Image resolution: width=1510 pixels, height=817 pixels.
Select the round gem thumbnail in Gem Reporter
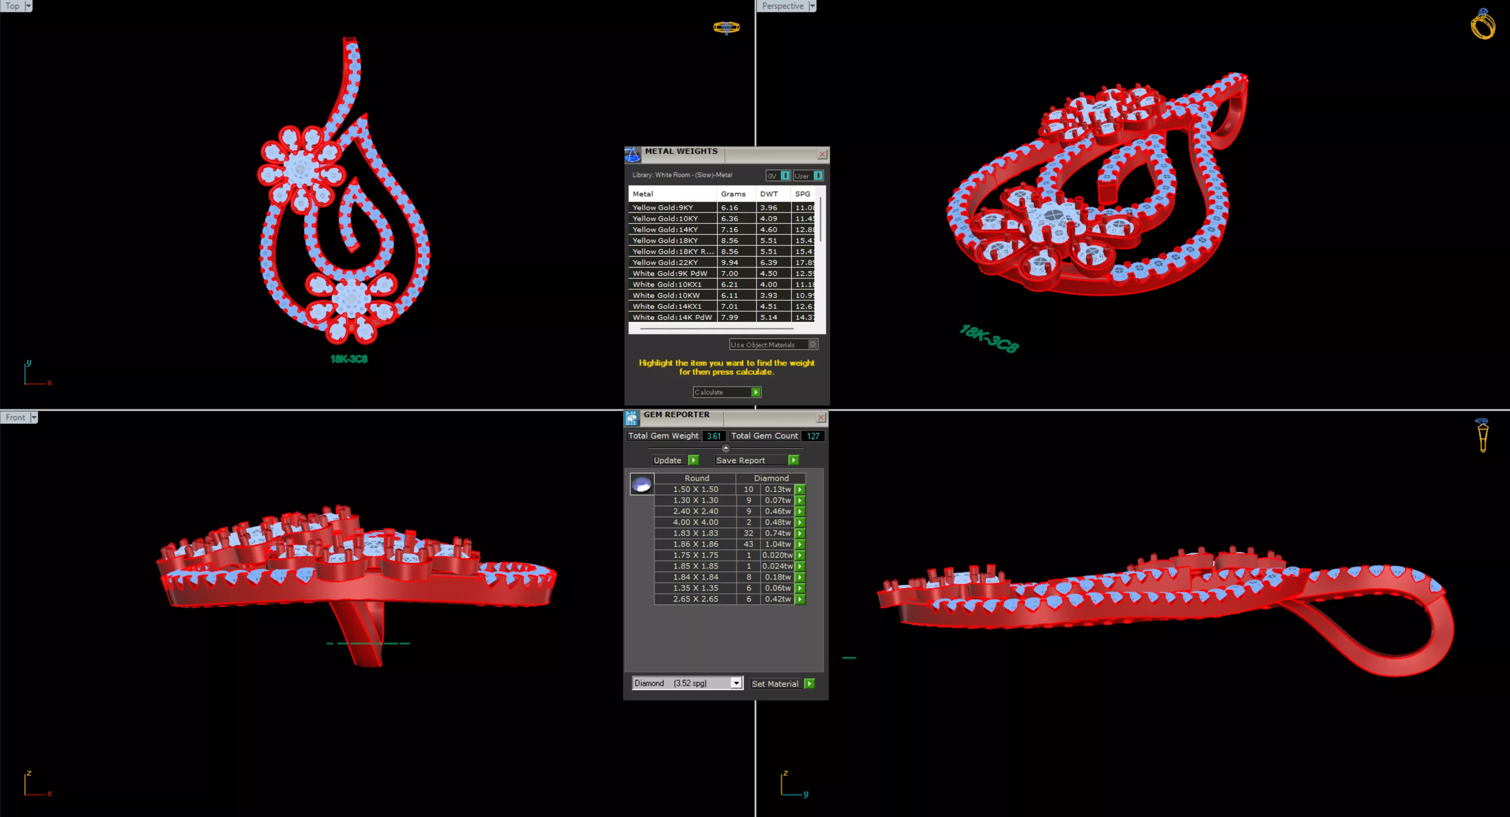point(642,484)
